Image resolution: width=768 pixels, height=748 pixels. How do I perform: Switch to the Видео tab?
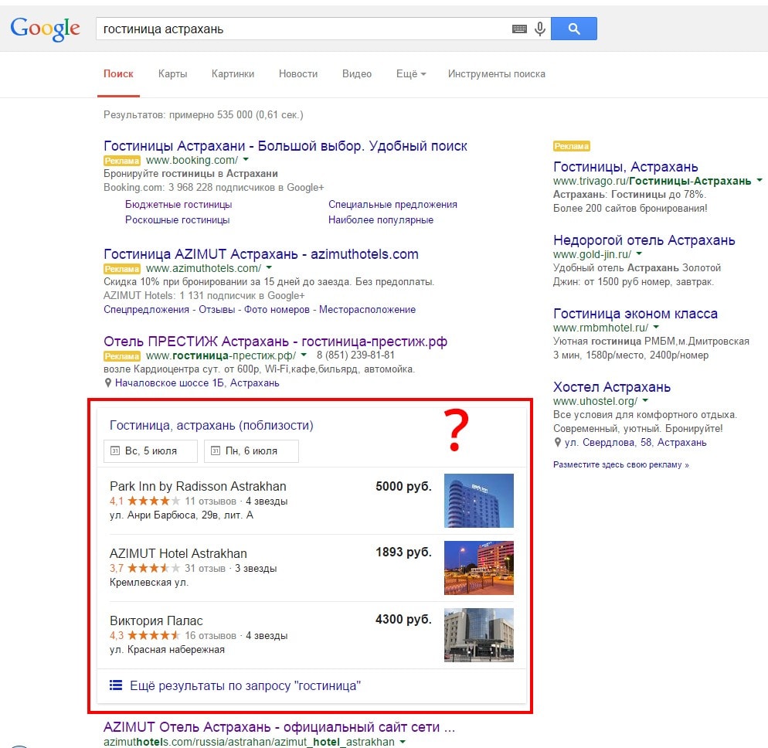click(x=357, y=74)
